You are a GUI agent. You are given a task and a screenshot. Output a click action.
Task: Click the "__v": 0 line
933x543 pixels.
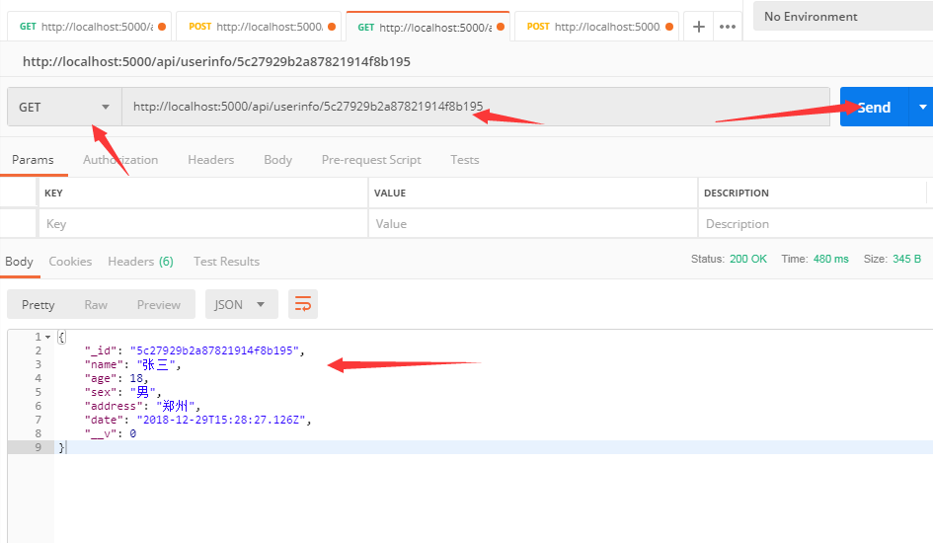click(110, 433)
